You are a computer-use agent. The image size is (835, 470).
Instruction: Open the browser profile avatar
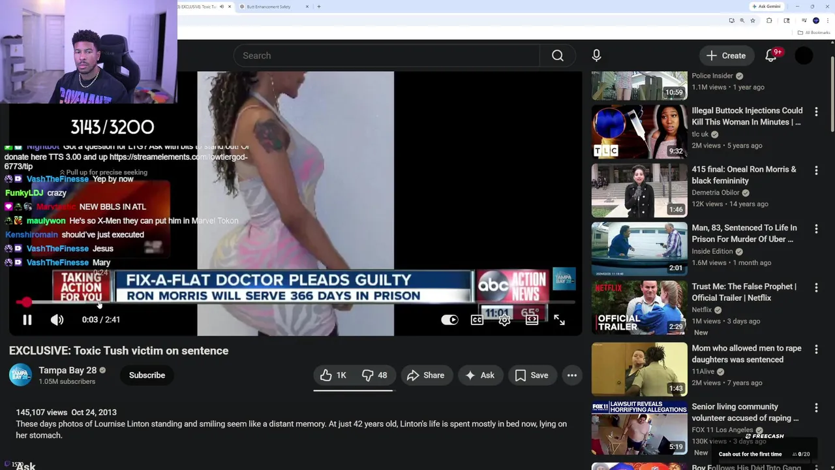816,21
